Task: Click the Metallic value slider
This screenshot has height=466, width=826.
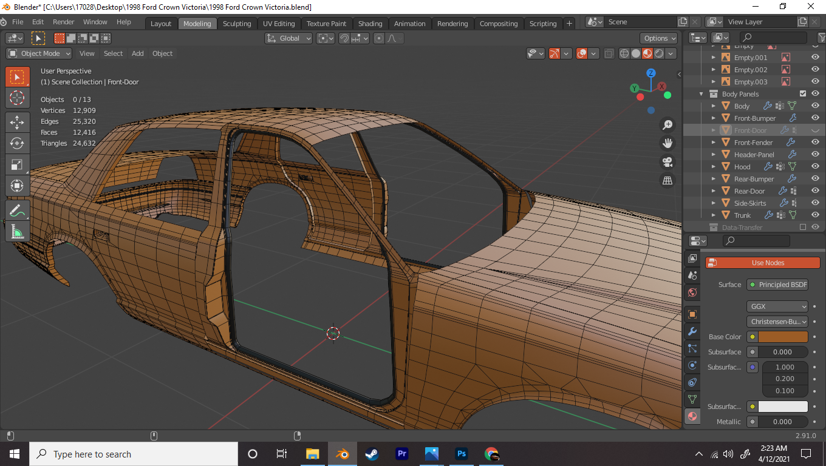Action: pos(783,422)
